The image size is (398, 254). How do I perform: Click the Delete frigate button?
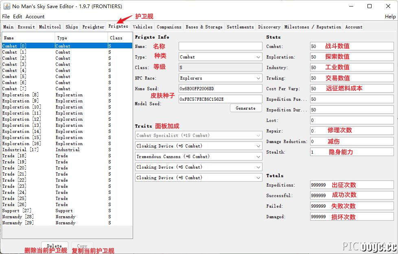tap(54, 245)
